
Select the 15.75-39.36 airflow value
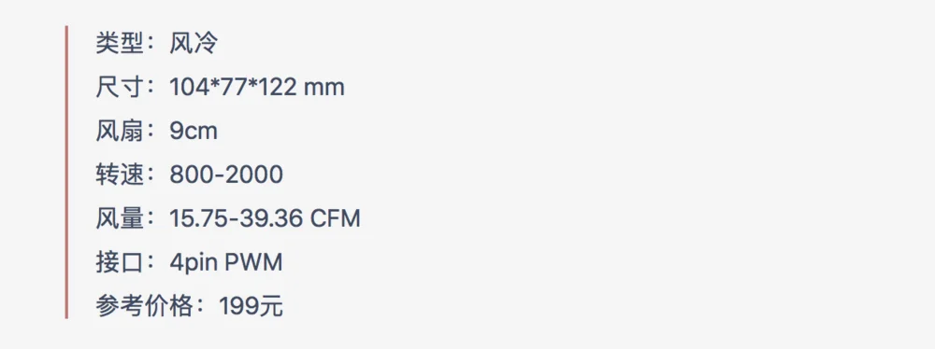coord(237,218)
